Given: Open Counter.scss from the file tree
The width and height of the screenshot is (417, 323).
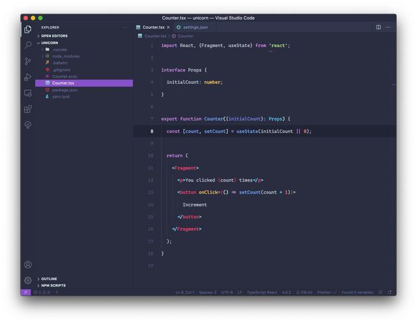Looking at the screenshot, I should (65, 76).
